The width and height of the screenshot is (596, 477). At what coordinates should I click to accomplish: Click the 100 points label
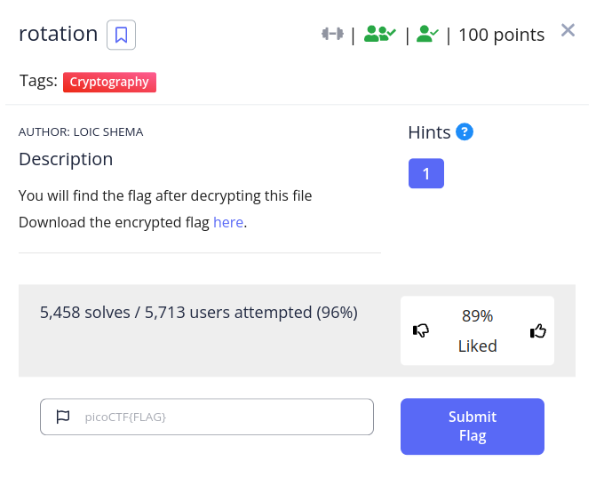(x=501, y=35)
